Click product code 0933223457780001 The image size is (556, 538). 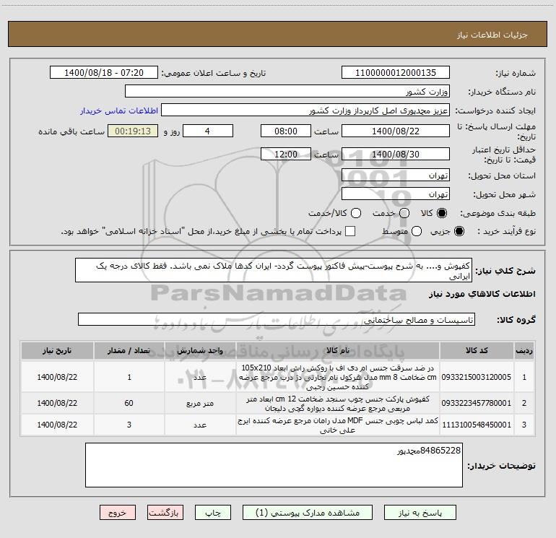(x=477, y=403)
